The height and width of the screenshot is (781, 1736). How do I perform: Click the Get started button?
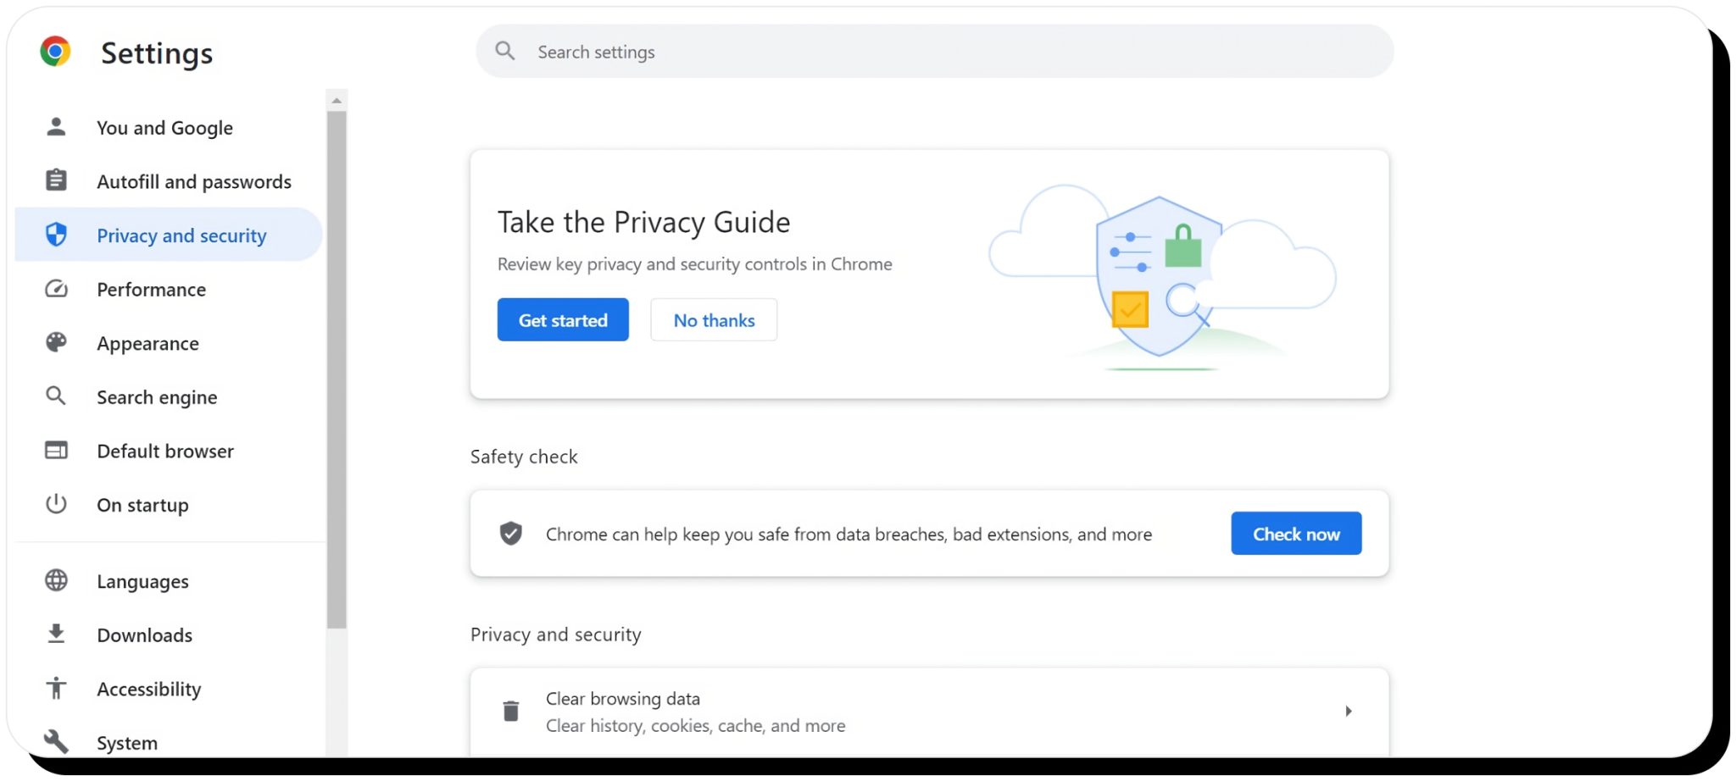(x=562, y=319)
